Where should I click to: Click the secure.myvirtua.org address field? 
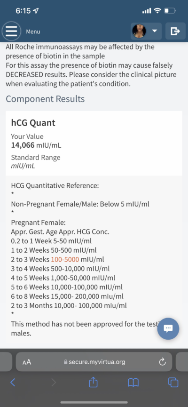coord(94,361)
